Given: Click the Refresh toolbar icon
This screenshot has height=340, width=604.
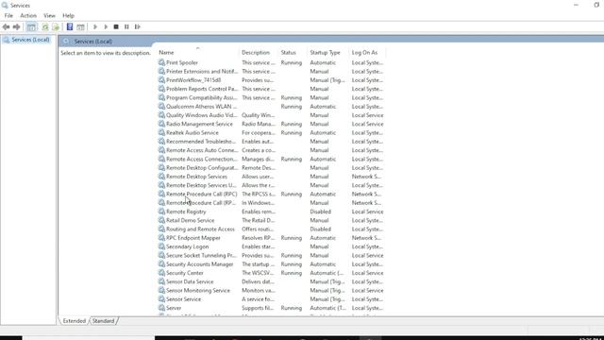Looking at the screenshot, I should [45, 27].
